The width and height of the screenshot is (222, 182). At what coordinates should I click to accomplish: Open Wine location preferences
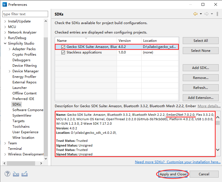coord(23,138)
